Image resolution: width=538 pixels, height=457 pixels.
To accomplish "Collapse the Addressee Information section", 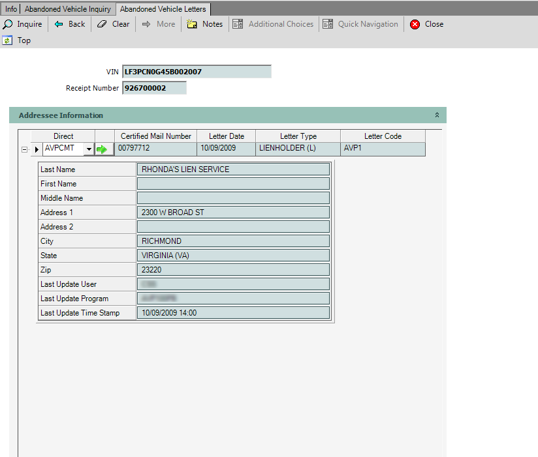I will click(x=437, y=115).
